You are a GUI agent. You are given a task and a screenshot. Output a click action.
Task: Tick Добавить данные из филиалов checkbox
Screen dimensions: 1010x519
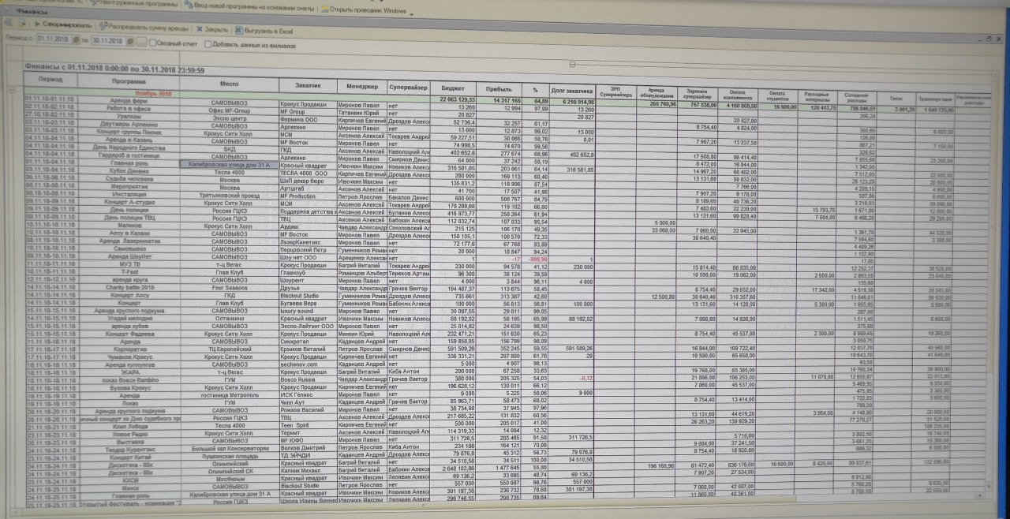(x=208, y=43)
